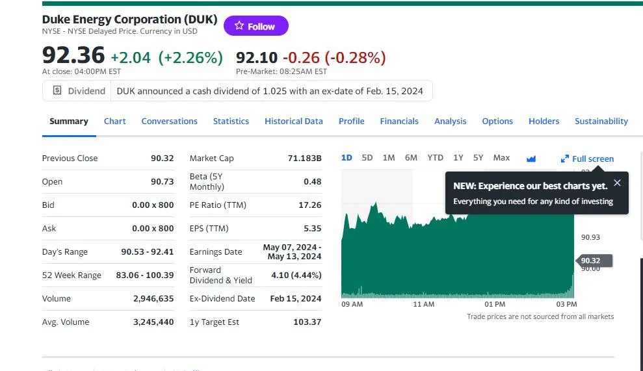643x371 pixels.
Task: Show the Max chart range
Action: click(x=501, y=158)
